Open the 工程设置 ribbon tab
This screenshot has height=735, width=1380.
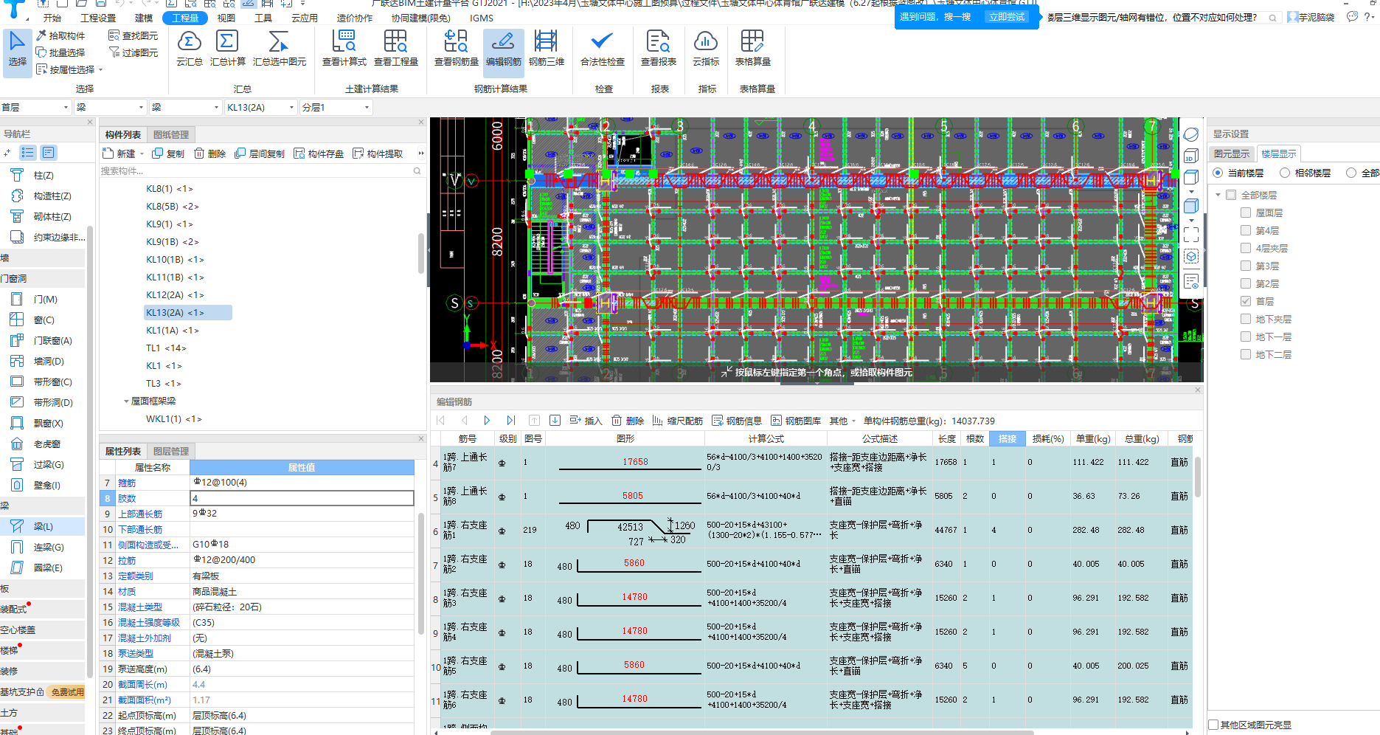[98, 18]
